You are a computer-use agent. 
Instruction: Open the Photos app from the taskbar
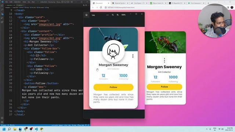click(x=20, y=129)
